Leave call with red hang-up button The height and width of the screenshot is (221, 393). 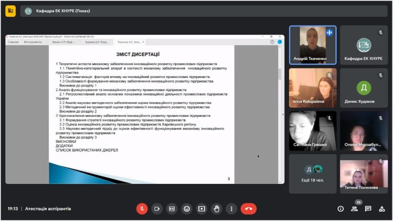[249, 209]
